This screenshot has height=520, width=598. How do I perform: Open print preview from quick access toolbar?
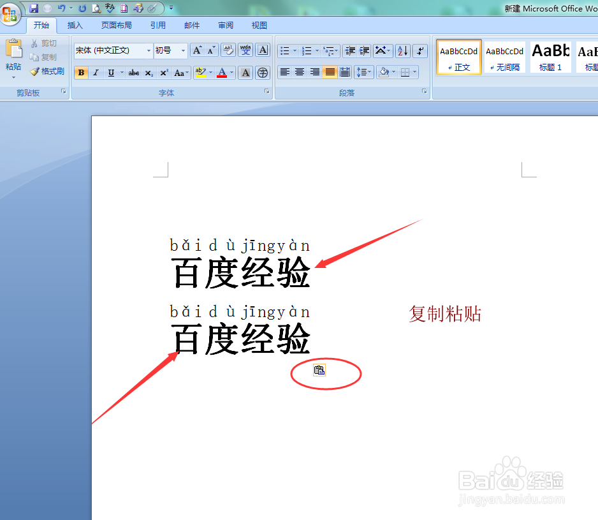coord(96,8)
